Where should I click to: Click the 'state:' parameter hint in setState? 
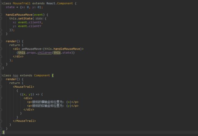(40, 19)
